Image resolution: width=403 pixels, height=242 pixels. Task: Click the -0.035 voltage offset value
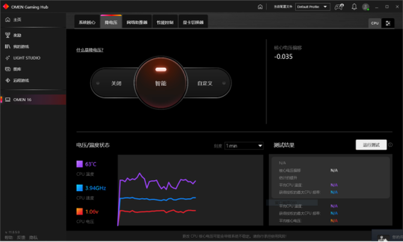click(x=283, y=56)
